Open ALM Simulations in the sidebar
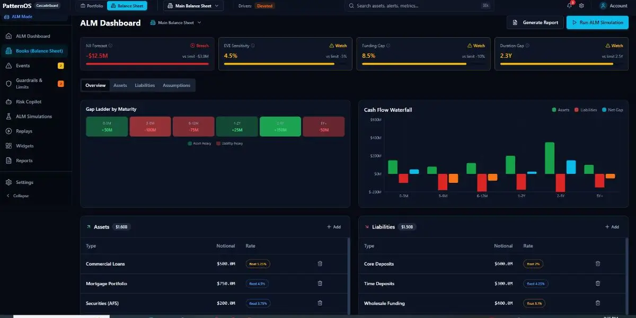 (x=33, y=117)
